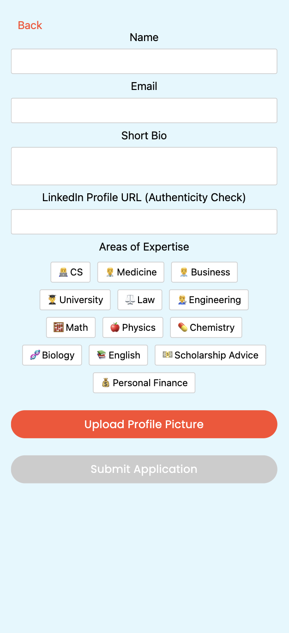Screen dimensions: 289x633
Task: Select the Scholarship Advice chip
Action: pyautogui.click(x=211, y=355)
